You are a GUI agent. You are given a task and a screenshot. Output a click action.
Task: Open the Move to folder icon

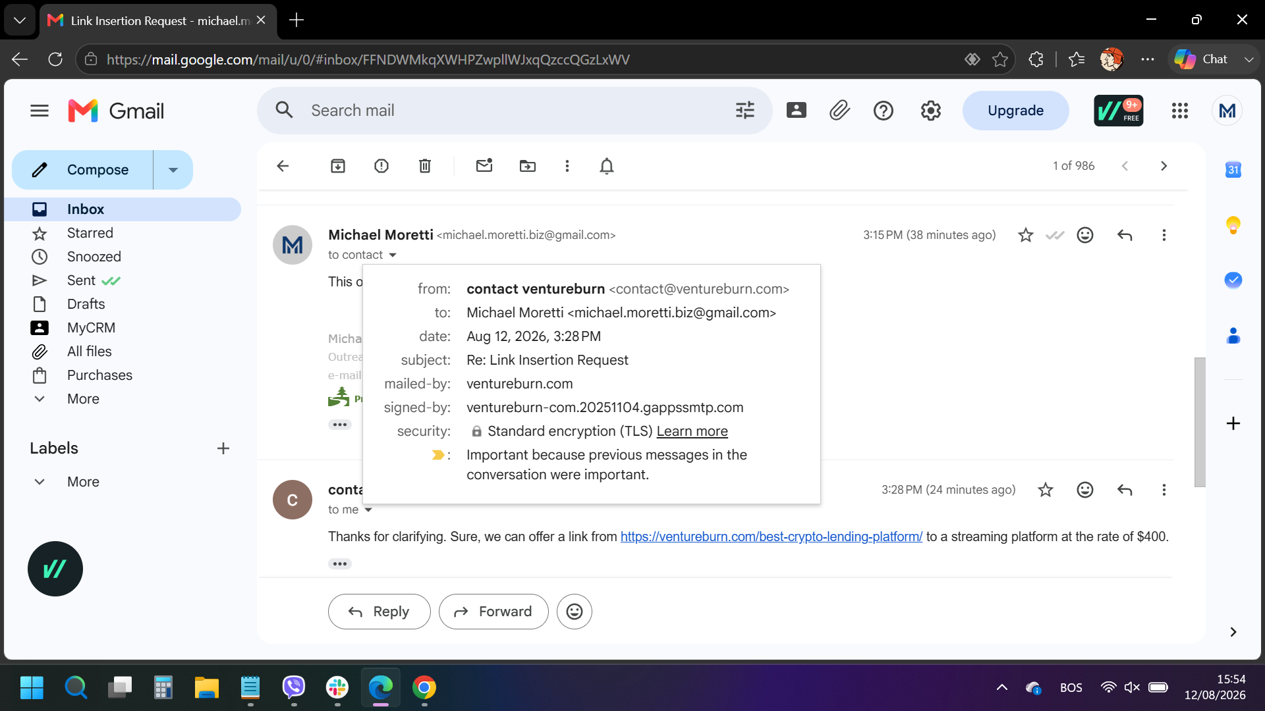coord(528,166)
